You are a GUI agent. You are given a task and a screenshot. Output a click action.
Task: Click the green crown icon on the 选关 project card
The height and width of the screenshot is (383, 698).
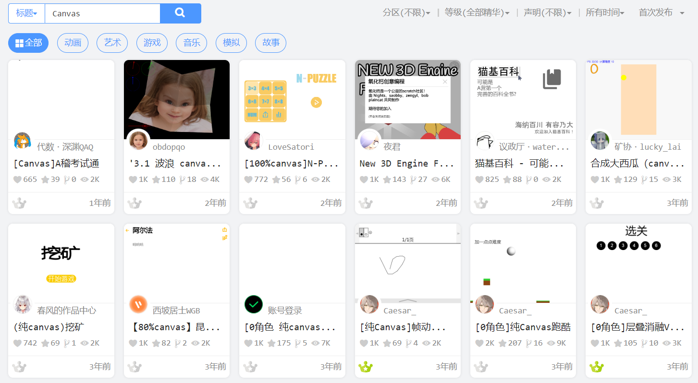pyautogui.click(x=597, y=366)
